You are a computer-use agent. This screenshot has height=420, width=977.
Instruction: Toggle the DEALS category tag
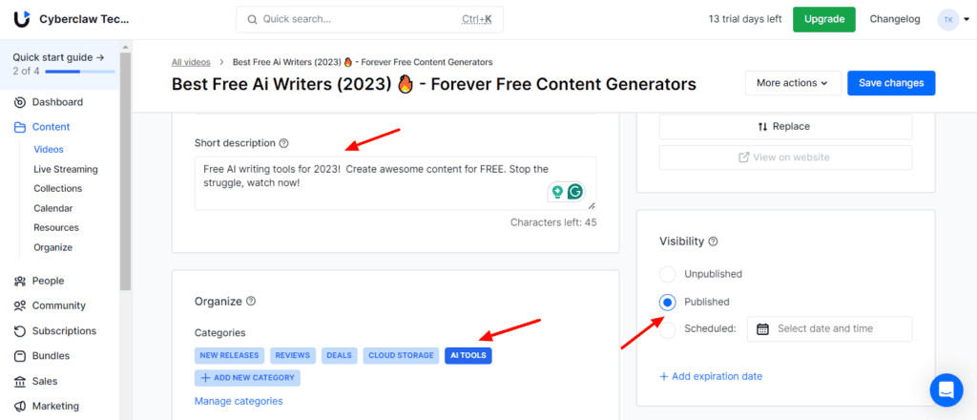tap(339, 355)
